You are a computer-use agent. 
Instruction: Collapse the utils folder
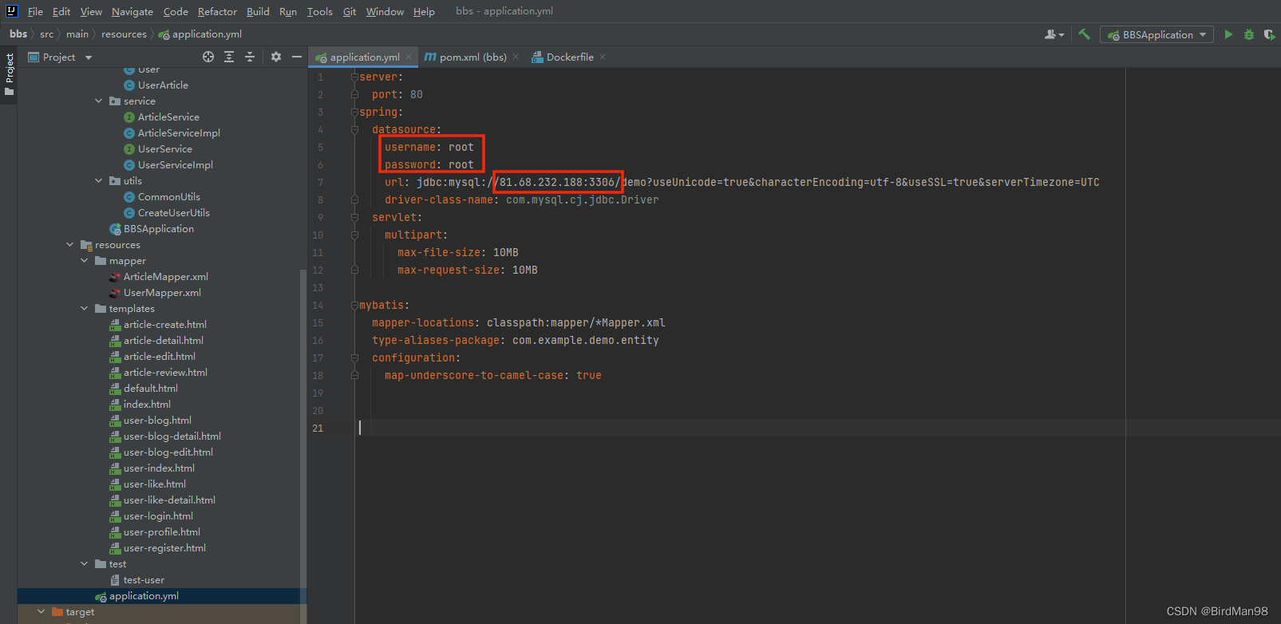pyautogui.click(x=99, y=181)
